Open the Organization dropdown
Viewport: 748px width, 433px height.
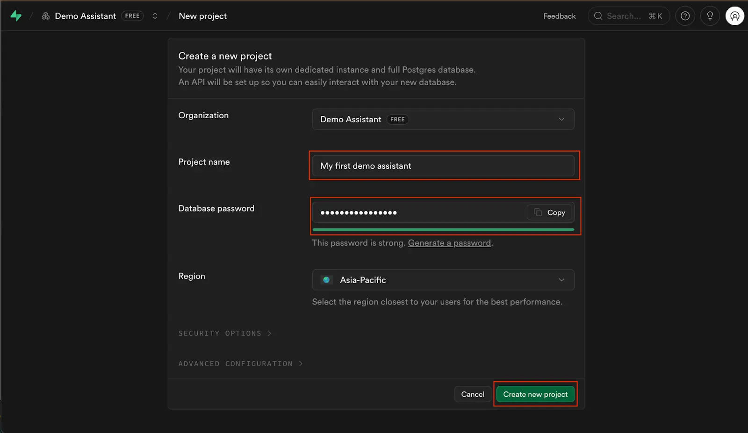click(x=443, y=119)
